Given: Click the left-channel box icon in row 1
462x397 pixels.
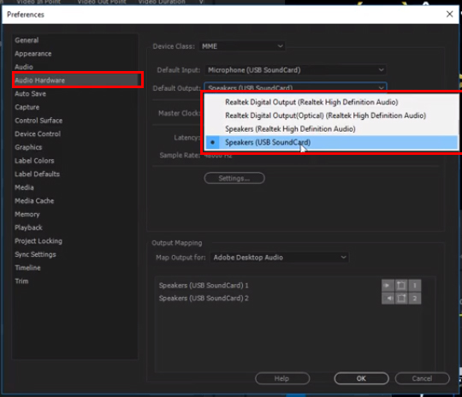Looking at the screenshot, I should 401,285.
